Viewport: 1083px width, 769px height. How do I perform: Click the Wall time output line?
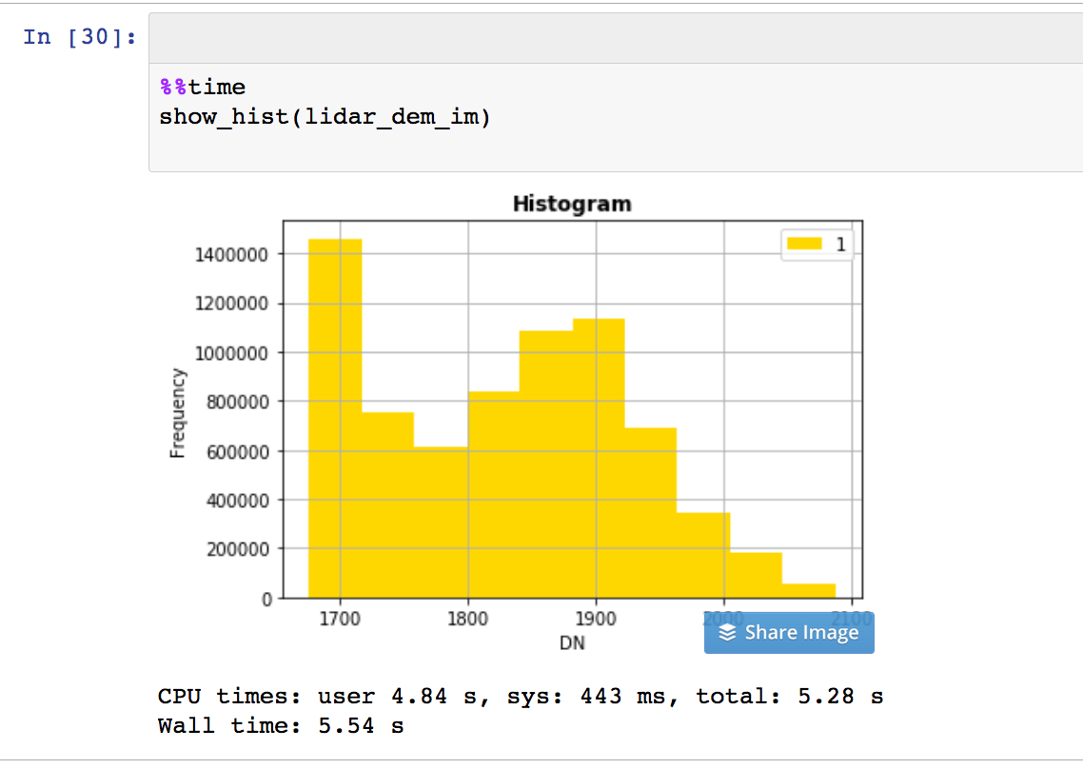point(282,724)
